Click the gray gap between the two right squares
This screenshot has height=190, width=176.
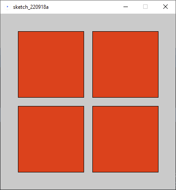point(125,102)
